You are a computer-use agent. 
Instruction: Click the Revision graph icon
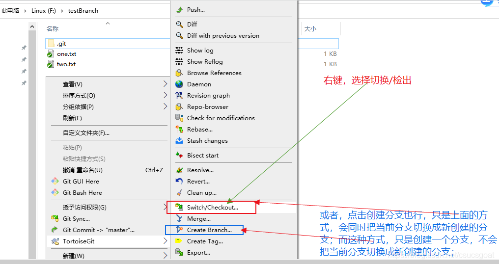click(179, 95)
